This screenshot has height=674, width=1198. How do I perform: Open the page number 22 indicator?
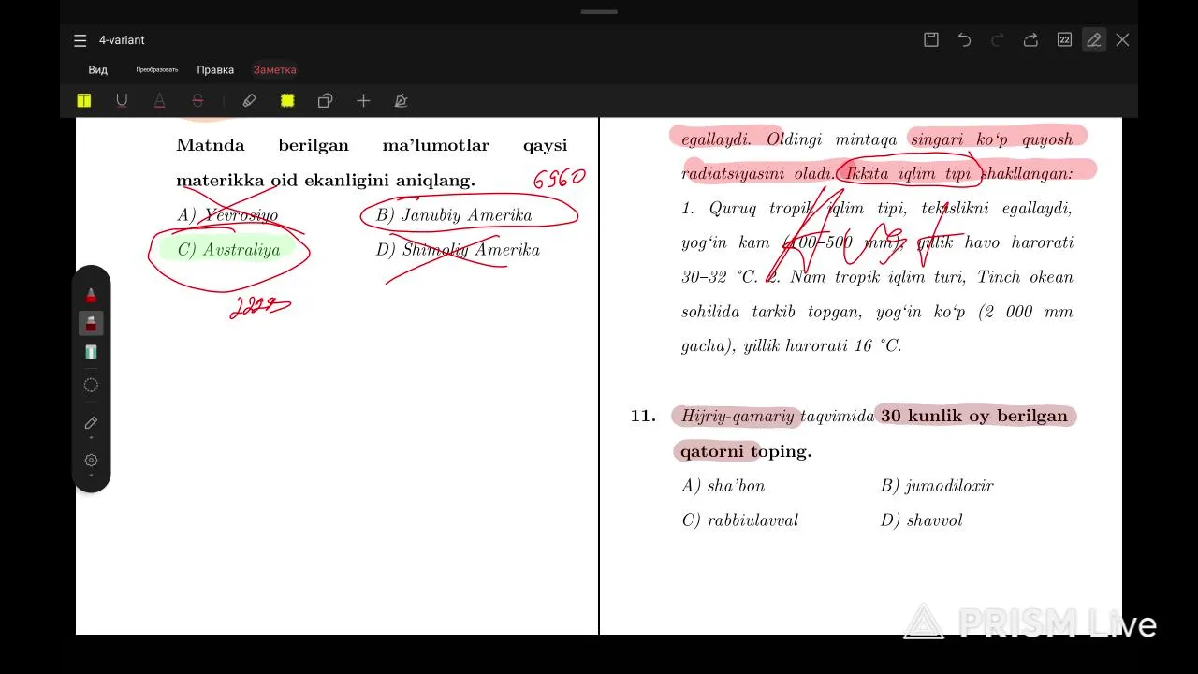[1064, 39]
